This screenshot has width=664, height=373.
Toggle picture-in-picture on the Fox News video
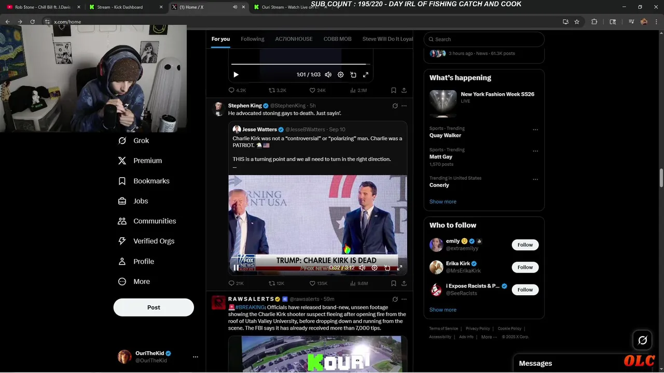[x=387, y=268]
